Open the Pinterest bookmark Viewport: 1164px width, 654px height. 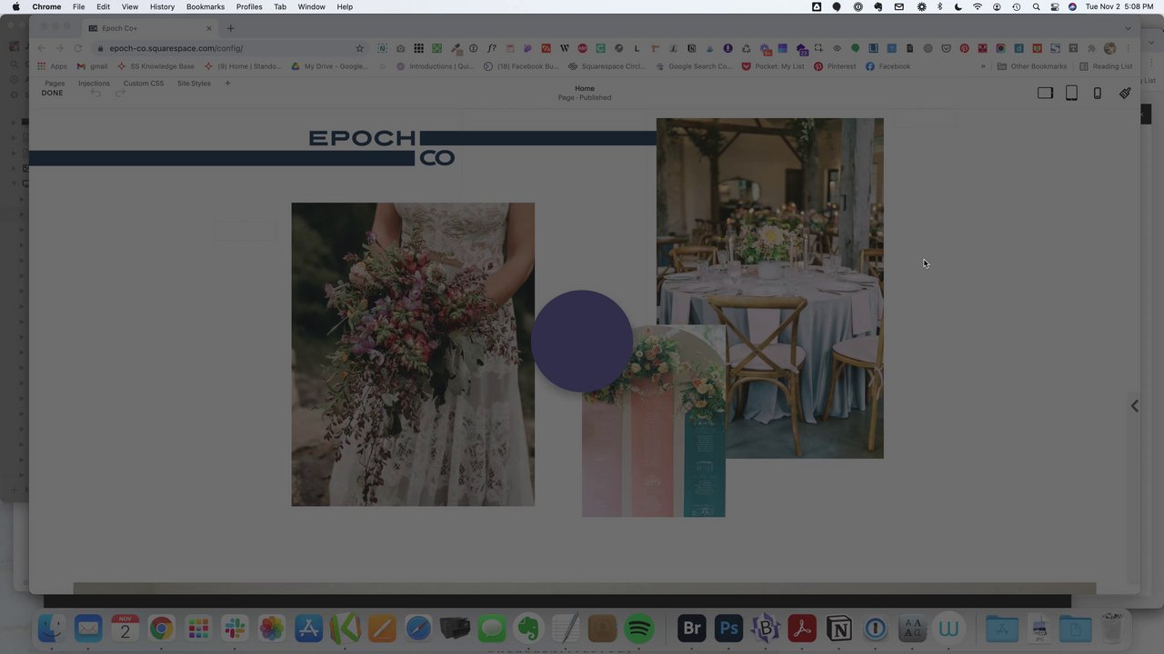click(835, 66)
